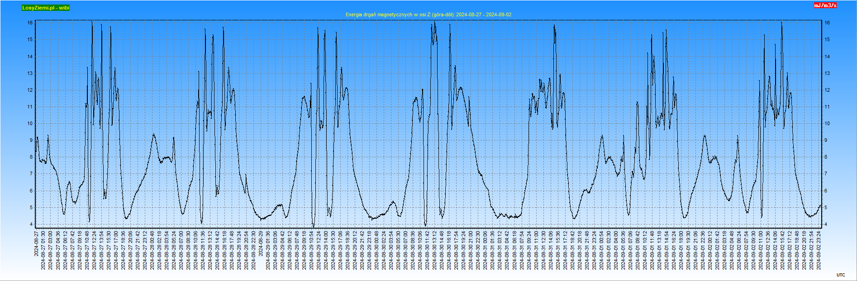Click left Y-axis value 4

[x=31, y=225]
